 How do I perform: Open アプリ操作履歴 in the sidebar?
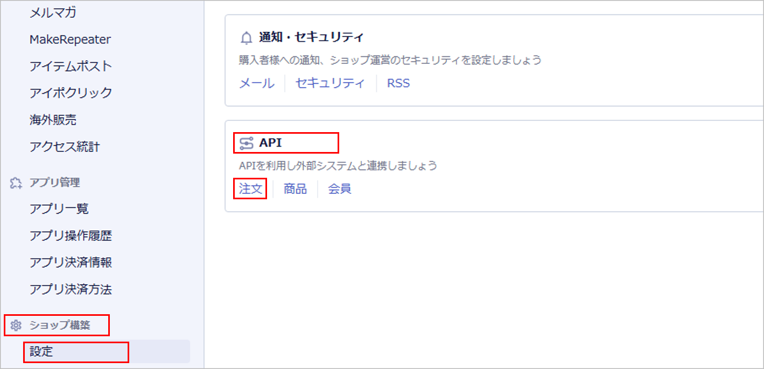71,235
